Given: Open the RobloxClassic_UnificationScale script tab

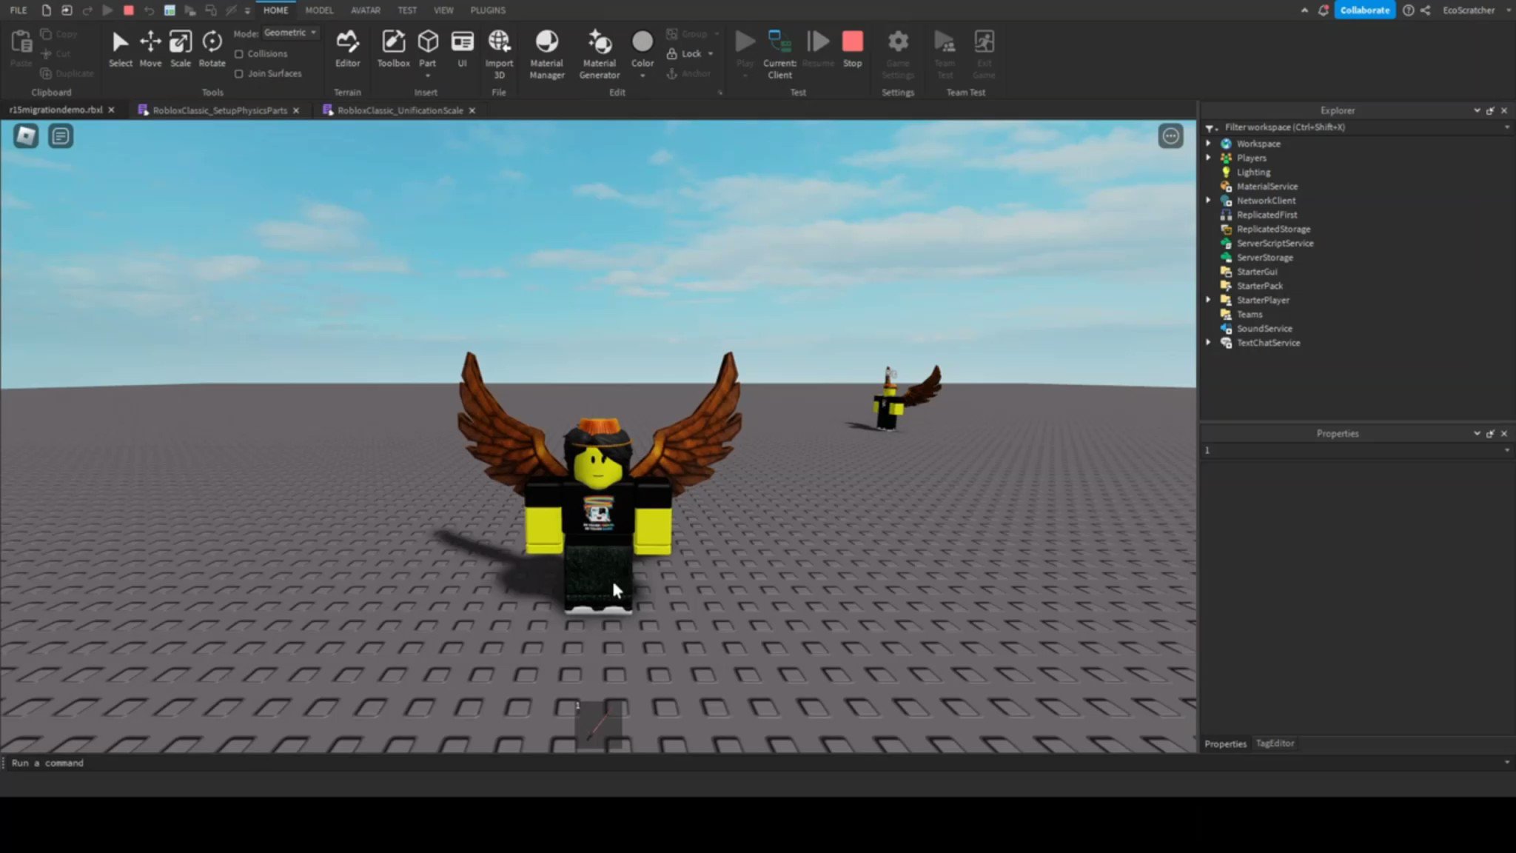Looking at the screenshot, I should click(x=400, y=110).
